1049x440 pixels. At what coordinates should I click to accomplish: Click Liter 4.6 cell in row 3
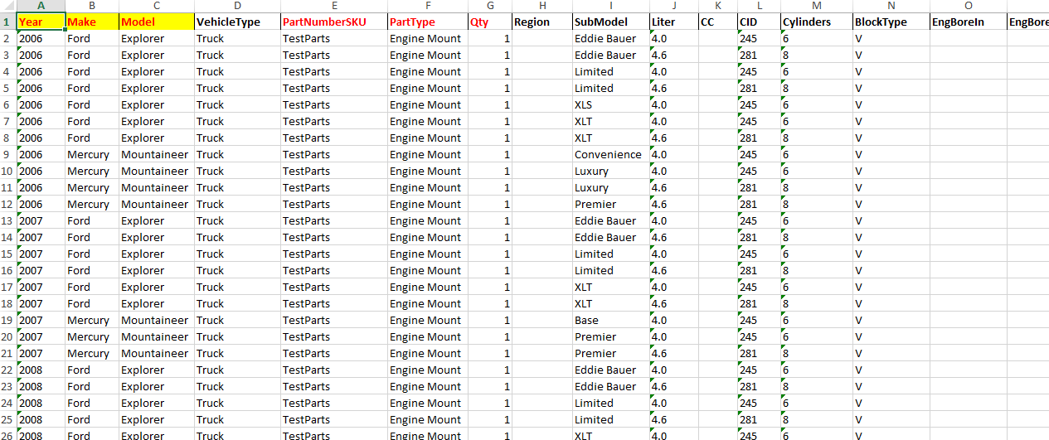pyautogui.click(x=674, y=55)
